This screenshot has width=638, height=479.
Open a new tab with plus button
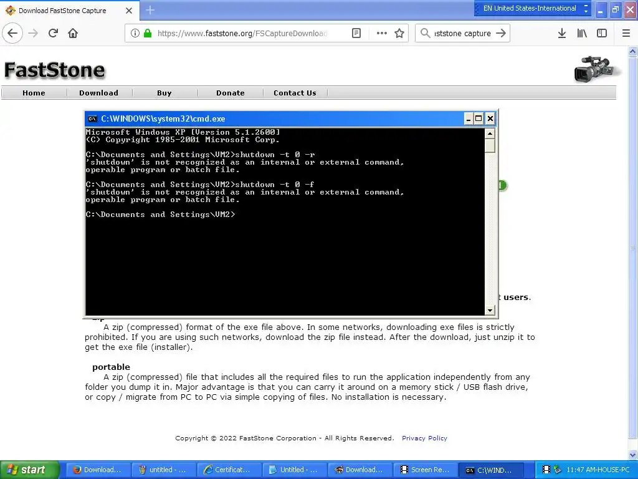point(150,10)
